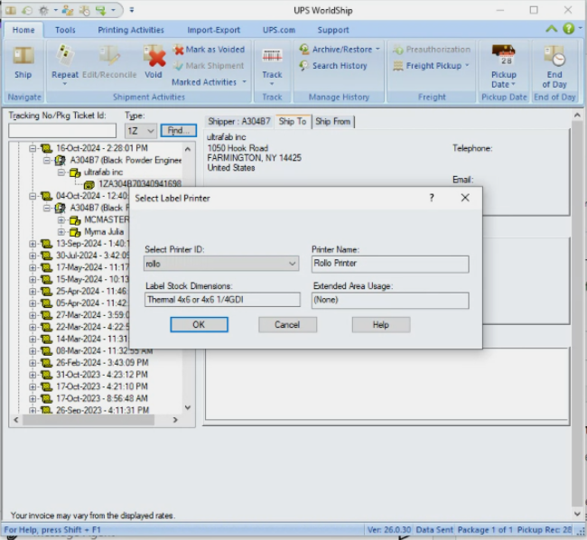Select 31-Oct-2023 - 4:23:12 PM entry
Viewport: 587px width, 540px height.
[x=102, y=375]
